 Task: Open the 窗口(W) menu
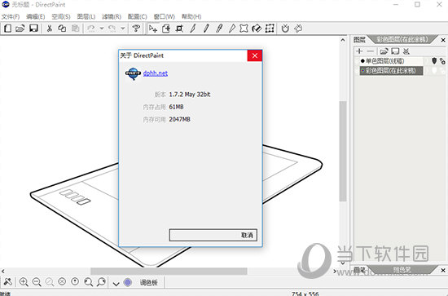165,16
